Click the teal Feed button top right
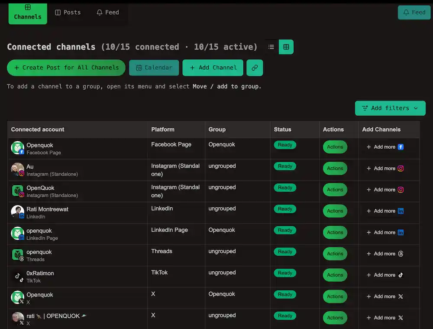433x329 pixels. click(414, 13)
